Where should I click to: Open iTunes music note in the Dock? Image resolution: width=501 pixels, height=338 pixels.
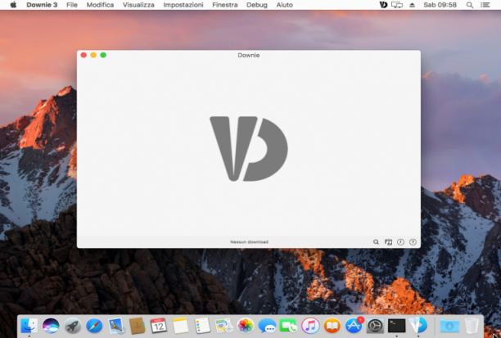pos(310,326)
